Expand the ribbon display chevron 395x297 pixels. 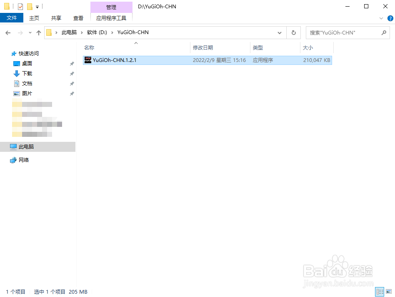click(x=381, y=18)
